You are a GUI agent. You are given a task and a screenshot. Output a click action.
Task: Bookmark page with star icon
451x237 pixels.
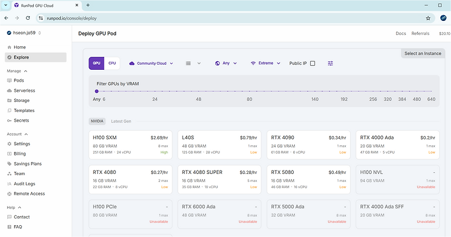[428, 18]
